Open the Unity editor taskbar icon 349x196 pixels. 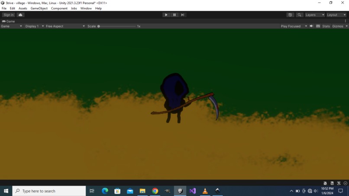tap(180, 191)
